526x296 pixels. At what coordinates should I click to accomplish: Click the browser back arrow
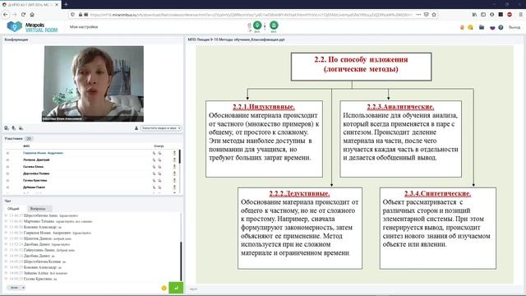tap(6, 15)
